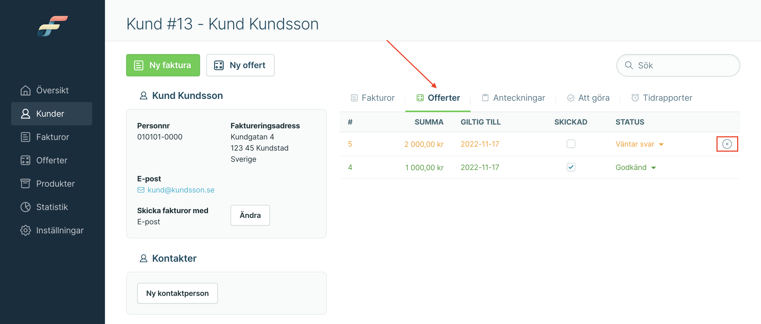Click the SUMMA column header
Screen dimensions: 761x324
point(429,122)
